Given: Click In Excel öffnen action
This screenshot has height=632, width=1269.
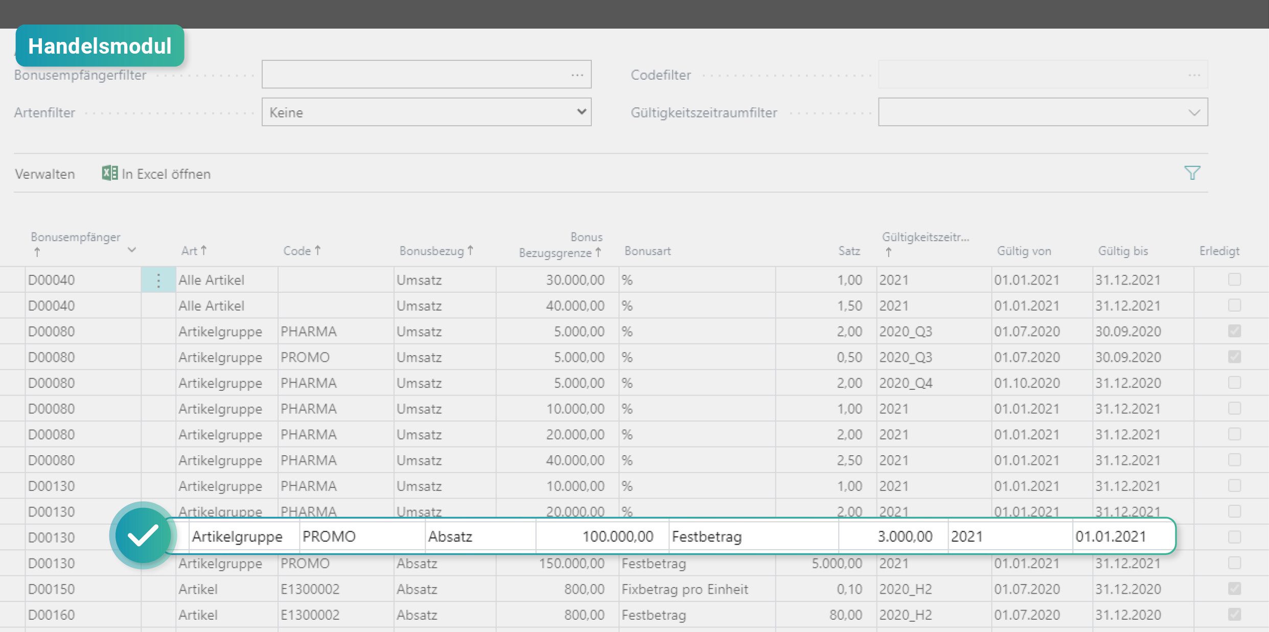Looking at the screenshot, I should pos(156,174).
